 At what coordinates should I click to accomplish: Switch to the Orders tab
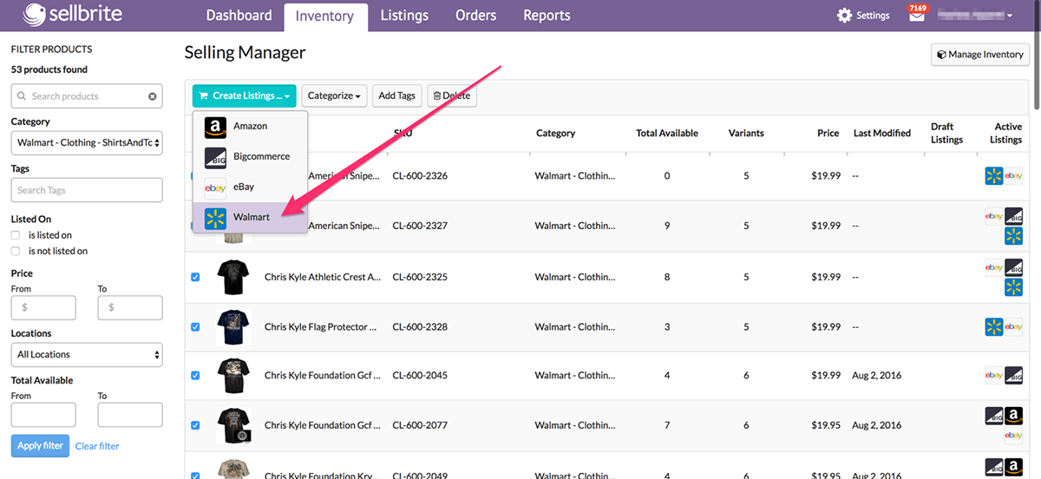click(476, 16)
